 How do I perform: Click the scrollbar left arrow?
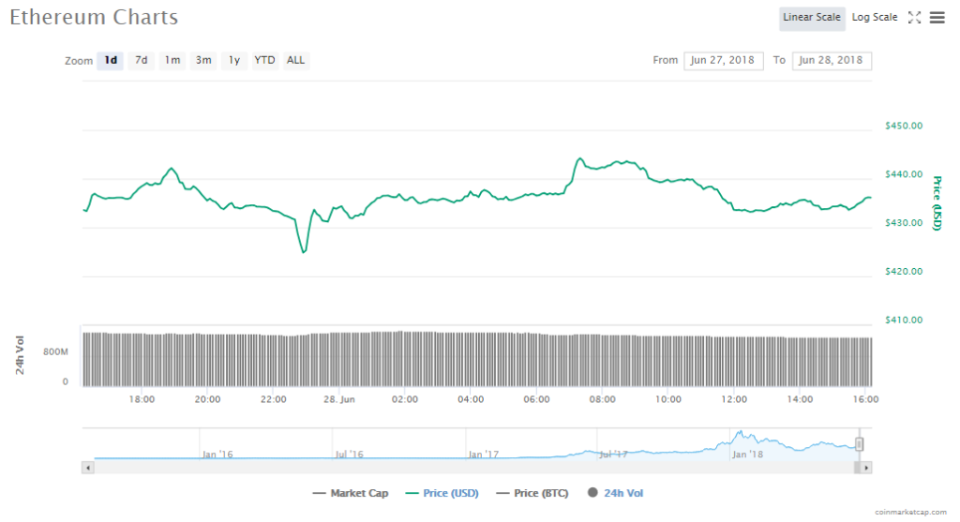(x=89, y=467)
